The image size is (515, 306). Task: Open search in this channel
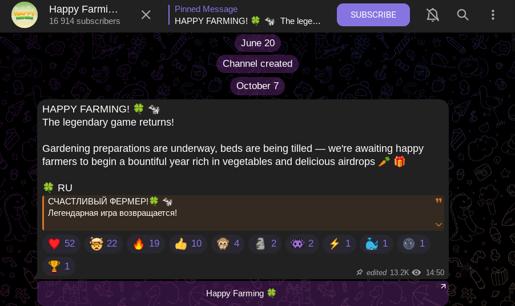click(463, 15)
